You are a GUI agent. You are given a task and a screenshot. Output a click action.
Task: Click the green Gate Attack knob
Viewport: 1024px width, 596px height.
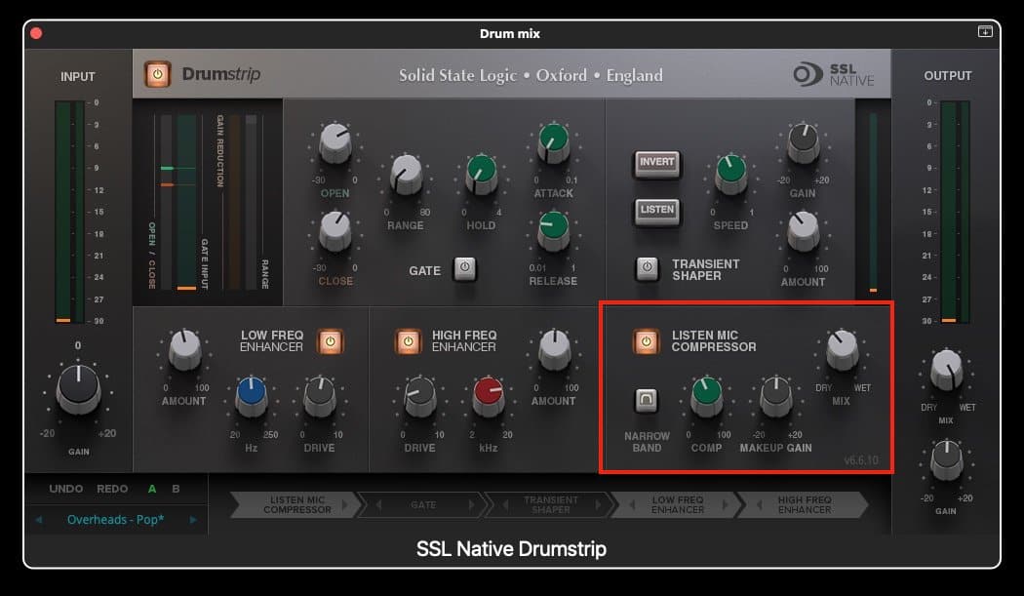[554, 143]
